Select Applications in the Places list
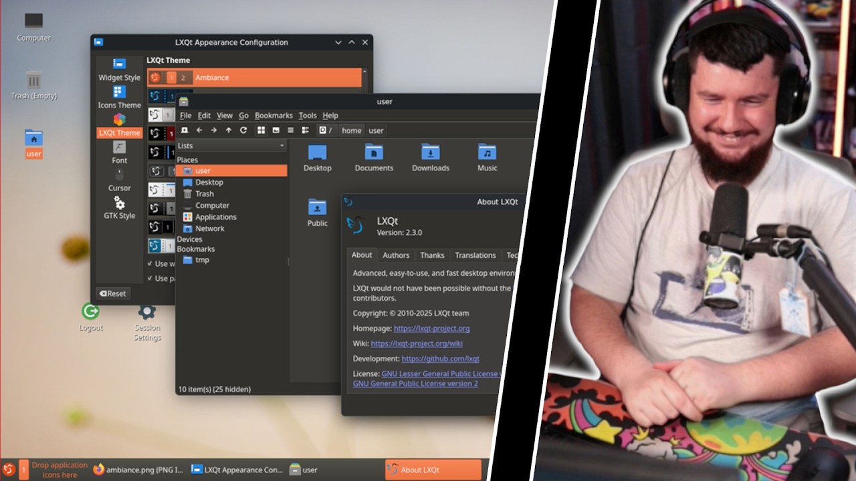 point(231,216)
